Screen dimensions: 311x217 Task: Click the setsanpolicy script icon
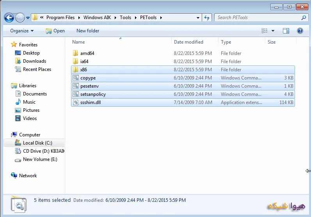pos(76,94)
